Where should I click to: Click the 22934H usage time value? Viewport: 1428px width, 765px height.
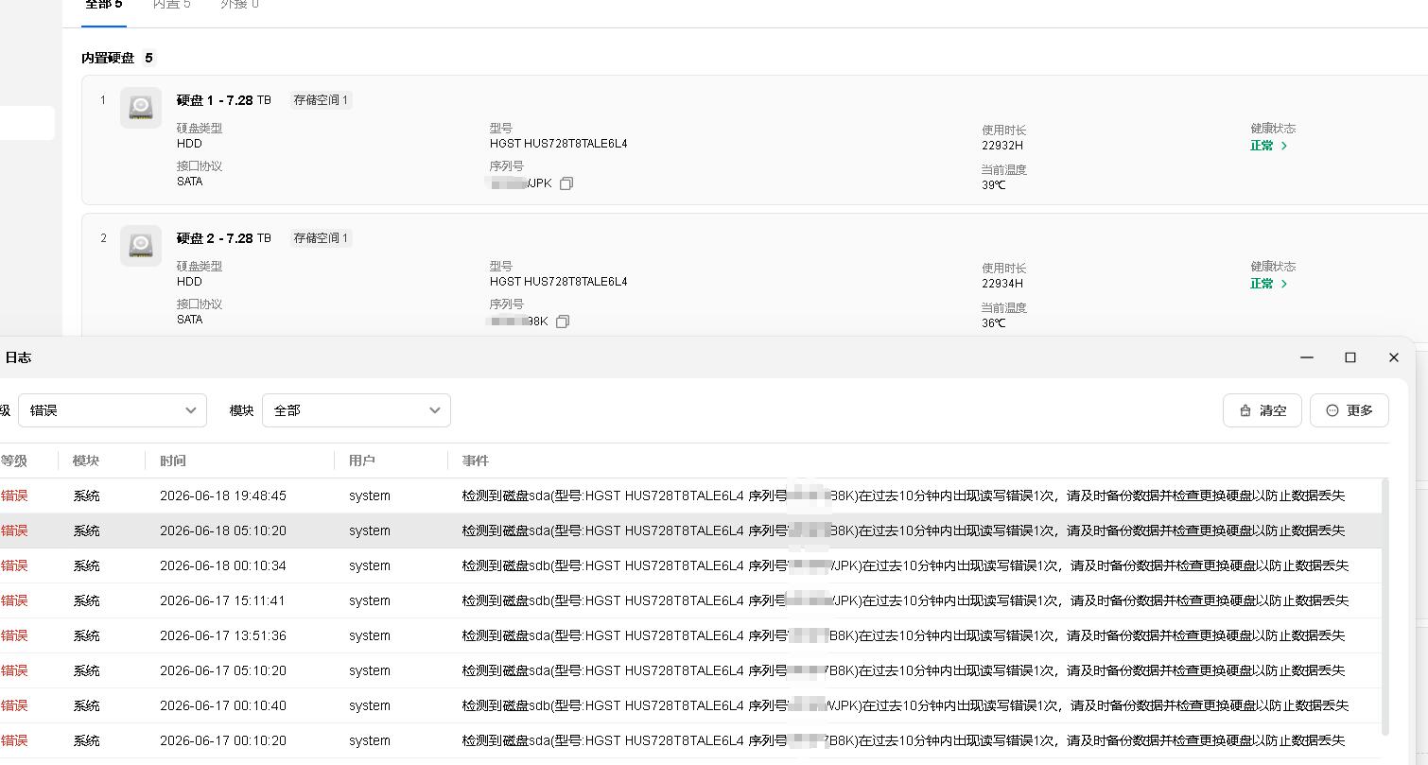(x=1002, y=284)
